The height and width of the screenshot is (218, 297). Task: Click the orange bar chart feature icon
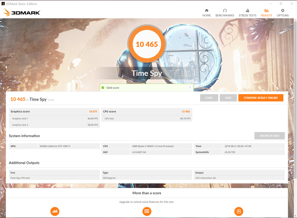[55, 211]
